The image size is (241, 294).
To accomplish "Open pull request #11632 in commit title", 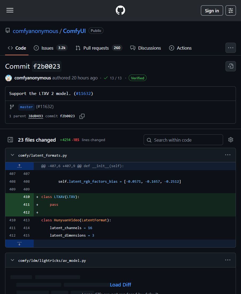I will [83, 94].
